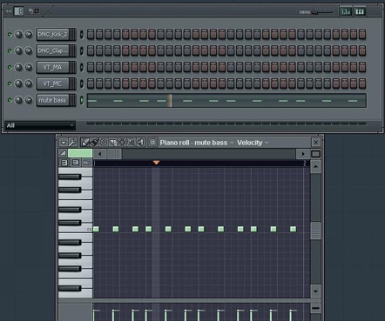The image size is (385, 321).
Task: Click the mute bass mini piano roll preview
Action: [x=226, y=100]
